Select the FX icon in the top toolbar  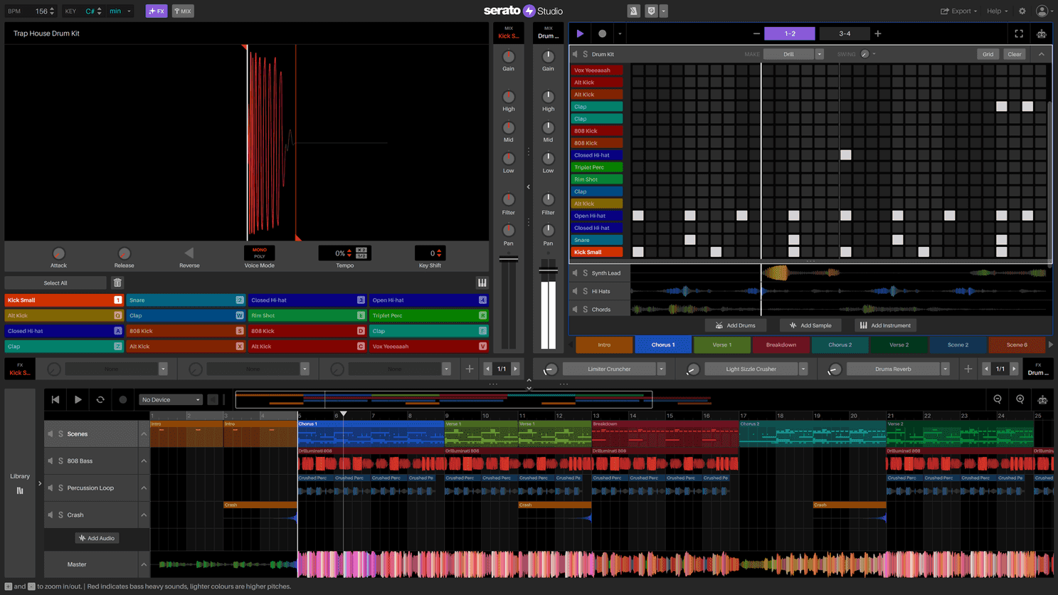(156, 11)
